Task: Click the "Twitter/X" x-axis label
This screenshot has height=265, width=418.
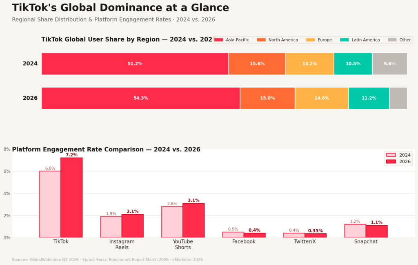Action: [x=305, y=242]
